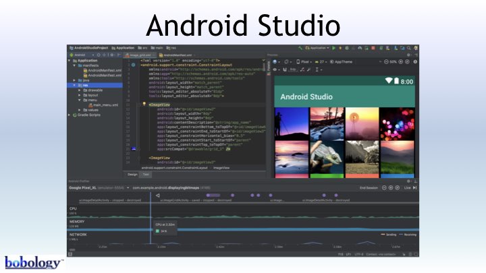Collapse the menu folder

point(80,100)
